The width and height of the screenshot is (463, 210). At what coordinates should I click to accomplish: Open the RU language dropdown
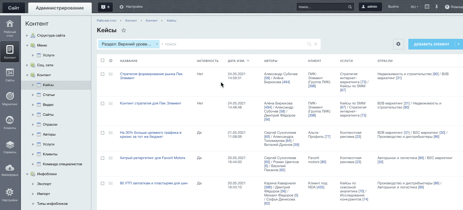tap(415, 7)
